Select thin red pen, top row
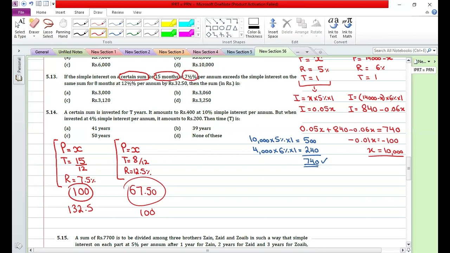450x253 pixels. click(98, 24)
